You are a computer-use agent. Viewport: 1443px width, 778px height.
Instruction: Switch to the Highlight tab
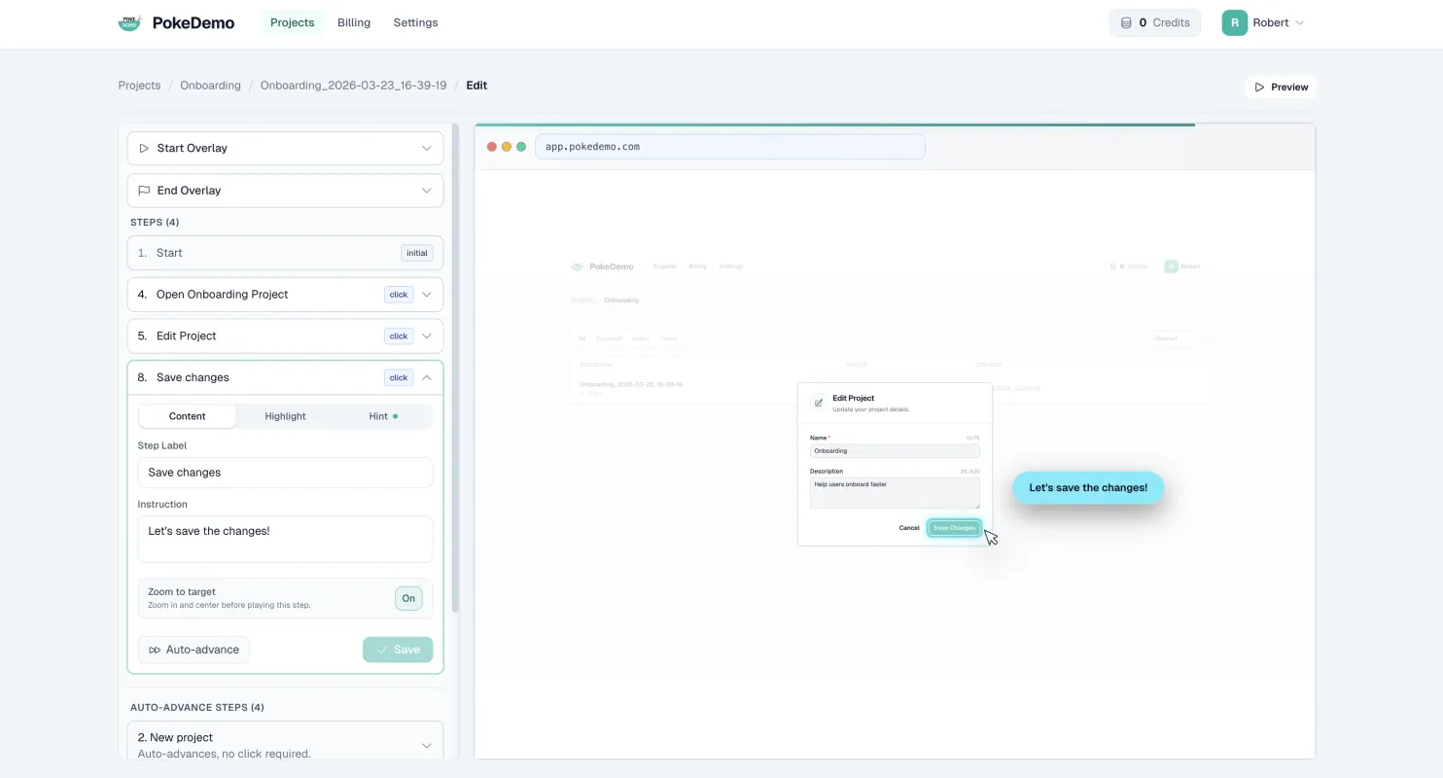point(285,416)
